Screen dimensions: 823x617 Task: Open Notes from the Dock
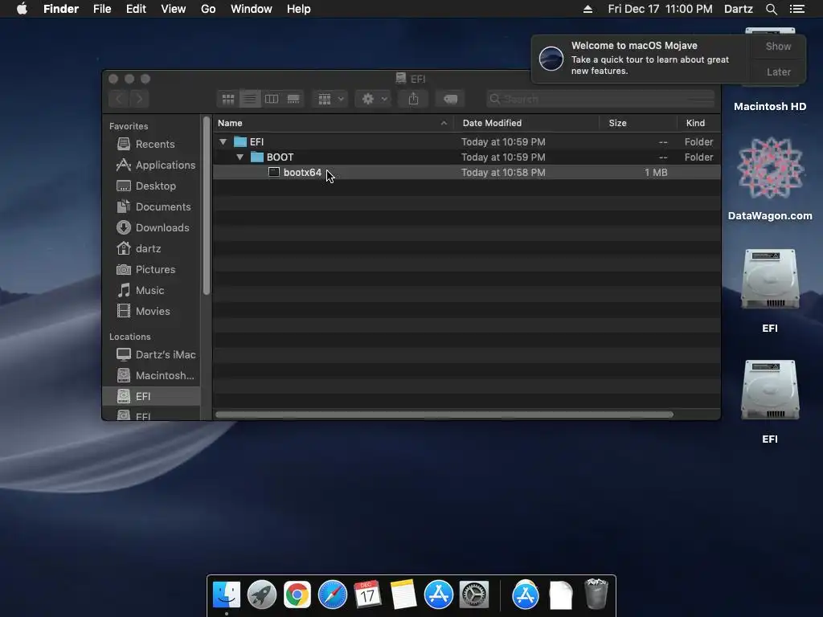[403, 595]
